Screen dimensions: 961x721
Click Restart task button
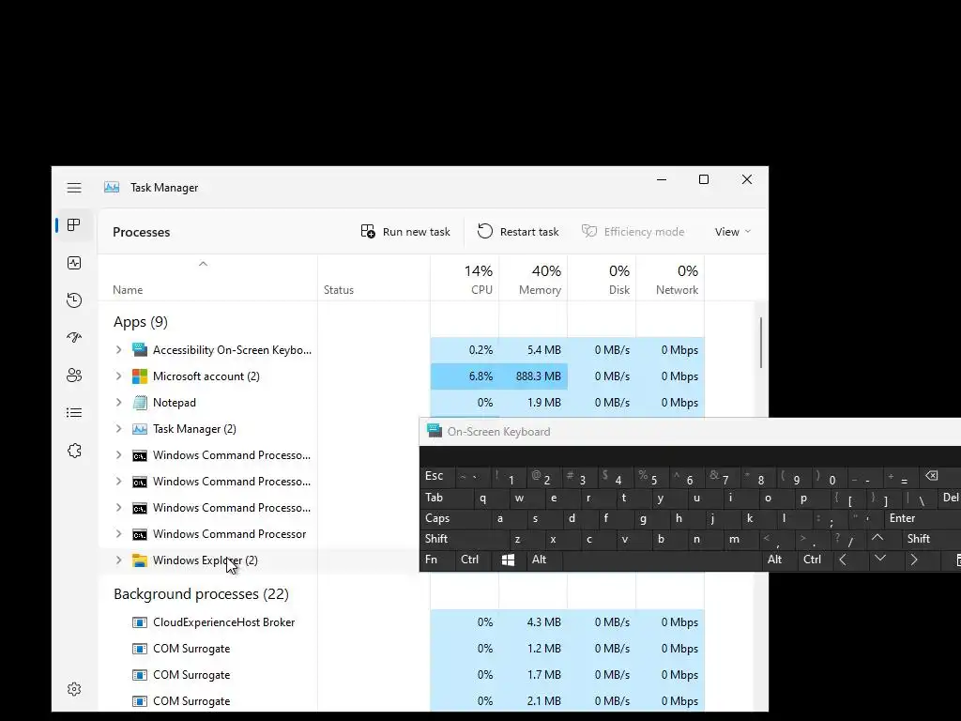point(518,232)
